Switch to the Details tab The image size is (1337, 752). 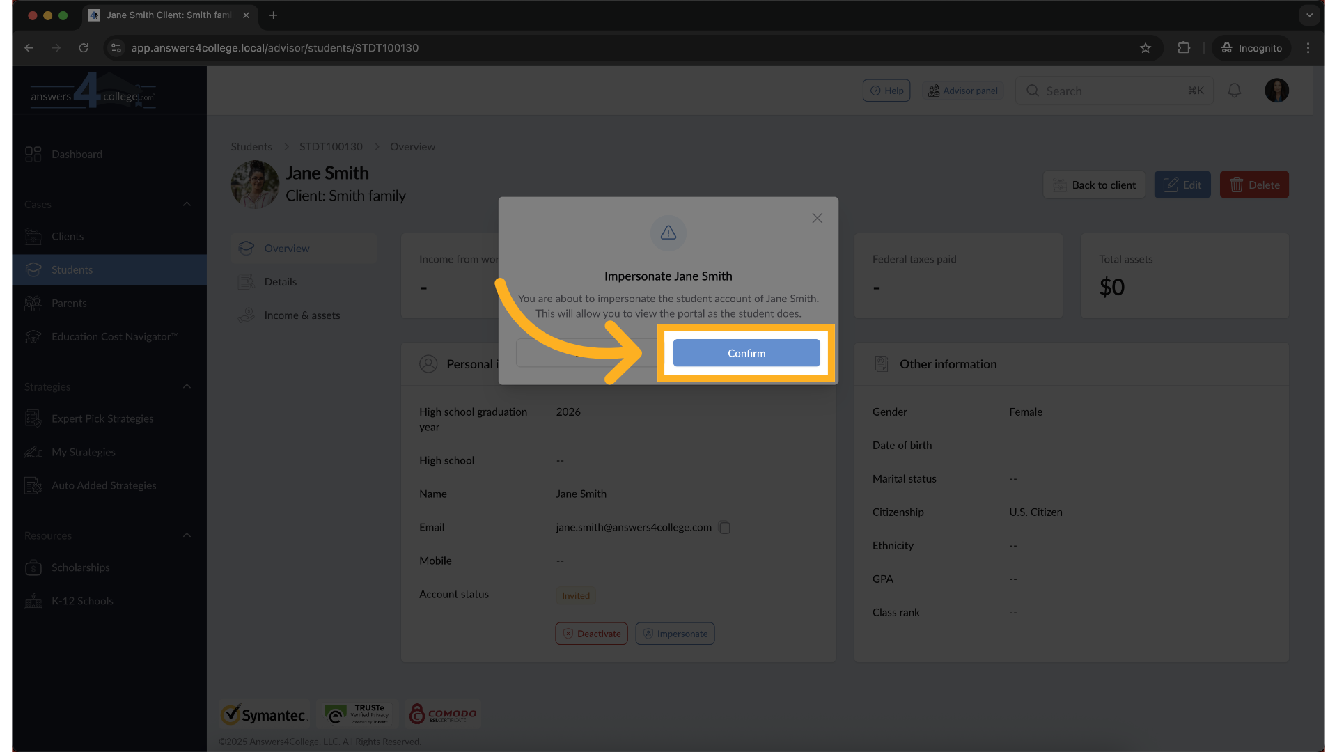click(x=281, y=281)
